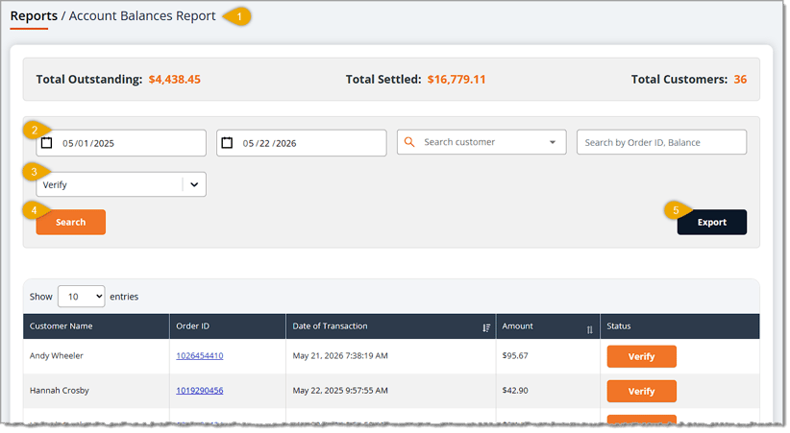Click the start date field 05/01/2025
Image resolution: width=790 pixels, height=433 pixels.
(x=121, y=143)
